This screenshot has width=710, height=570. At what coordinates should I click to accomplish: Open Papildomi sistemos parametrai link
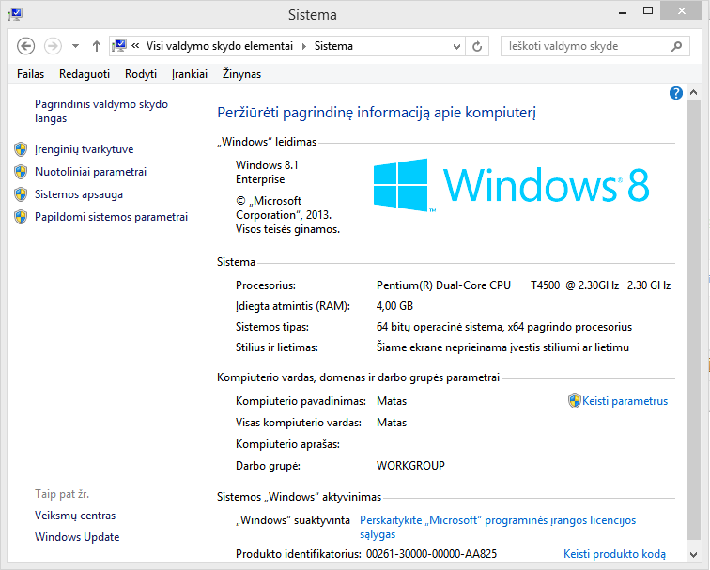(x=112, y=217)
